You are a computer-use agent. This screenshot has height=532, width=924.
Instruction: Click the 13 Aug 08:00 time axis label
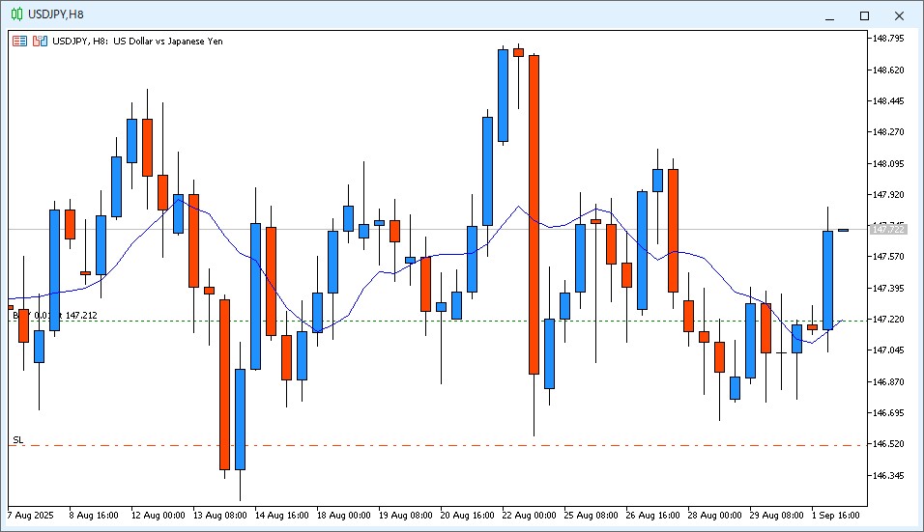219,516
